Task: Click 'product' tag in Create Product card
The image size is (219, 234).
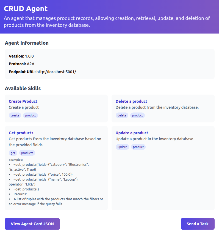Action: click(31, 115)
